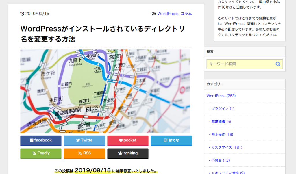296x174 pixels.
Task: Save the article to pocket
Action: [128, 140]
